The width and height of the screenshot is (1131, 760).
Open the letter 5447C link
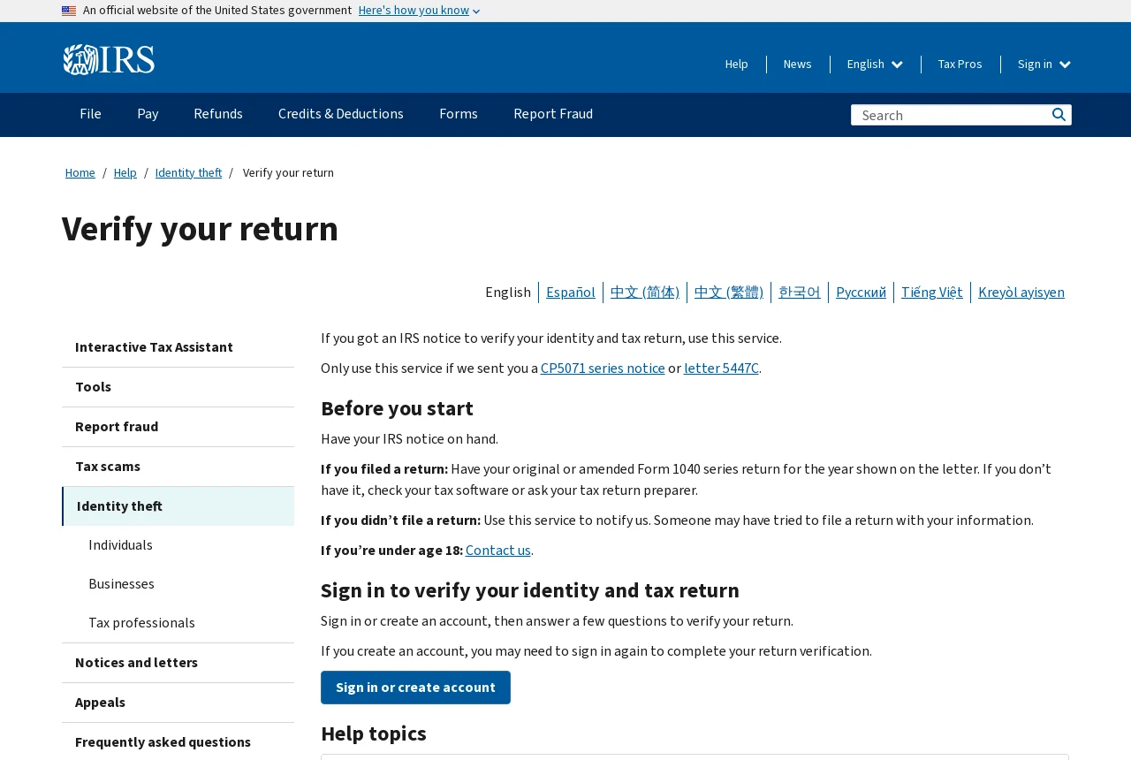[721, 369]
